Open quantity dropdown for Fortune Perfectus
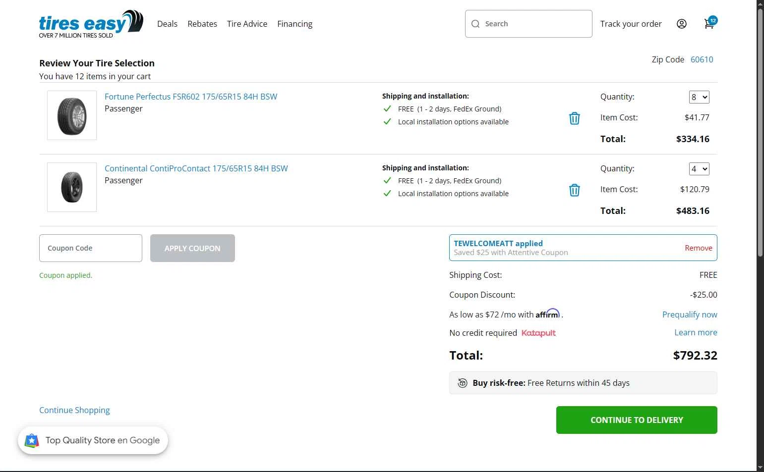764x472 pixels. [699, 97]
